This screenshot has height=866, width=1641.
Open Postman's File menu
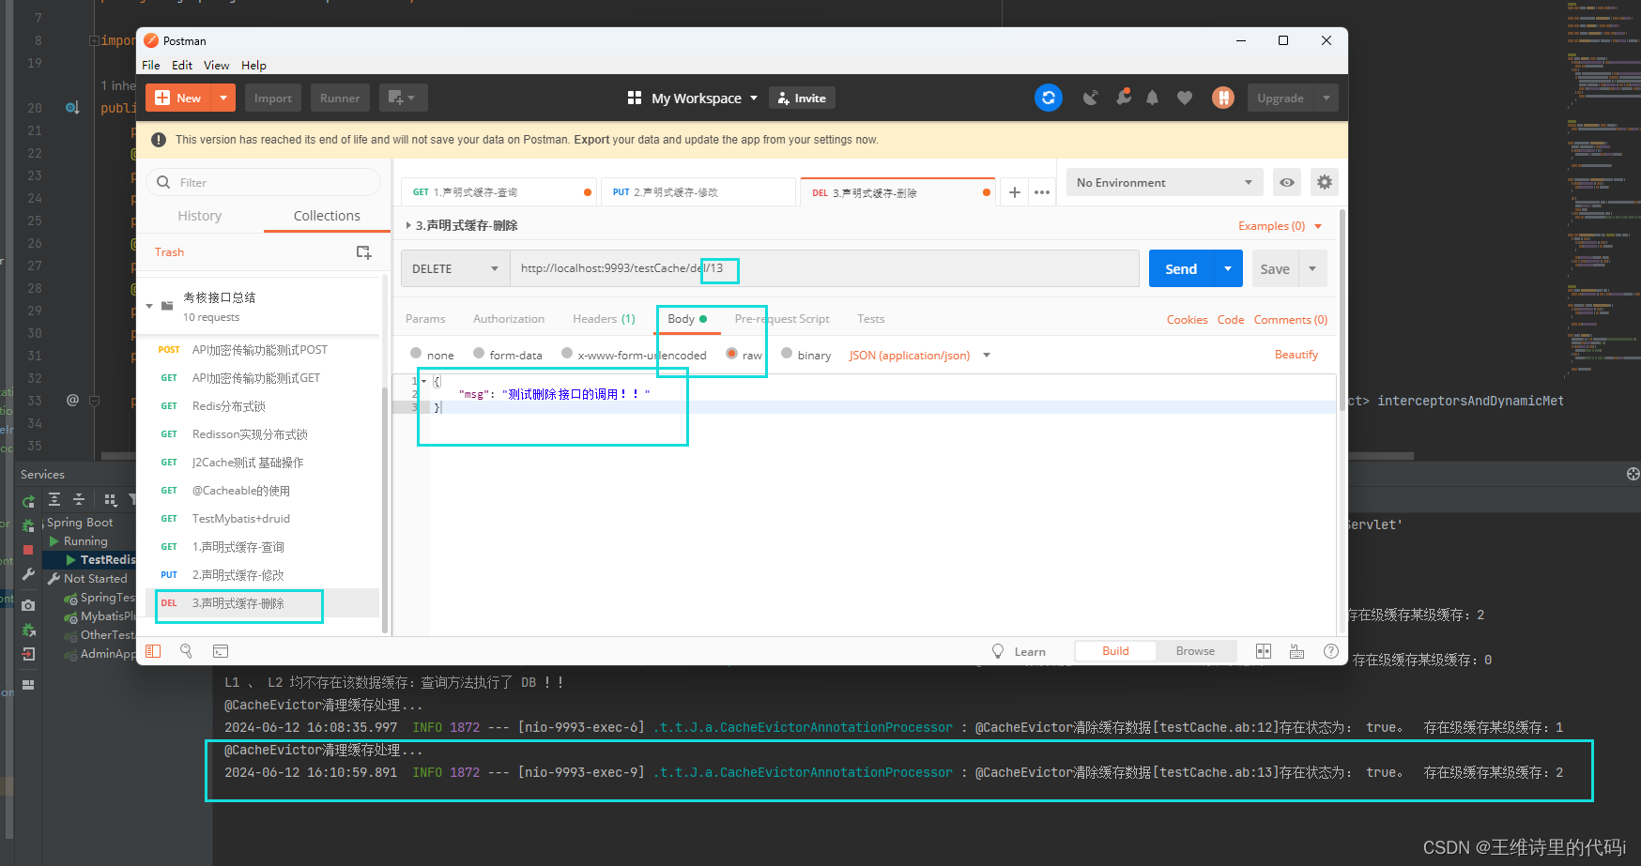(x=150, y=65)
